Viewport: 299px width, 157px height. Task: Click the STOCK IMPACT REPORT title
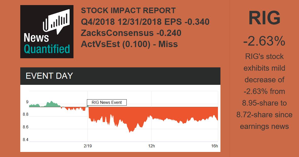click(x=128, y=11)
